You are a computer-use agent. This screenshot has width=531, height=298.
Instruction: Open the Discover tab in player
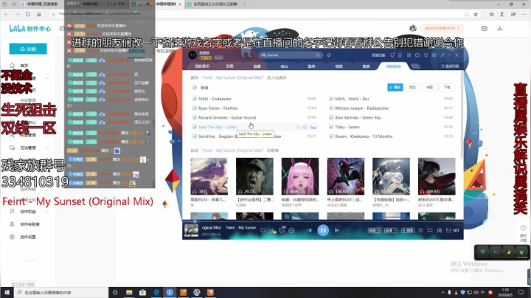[229, 66]
